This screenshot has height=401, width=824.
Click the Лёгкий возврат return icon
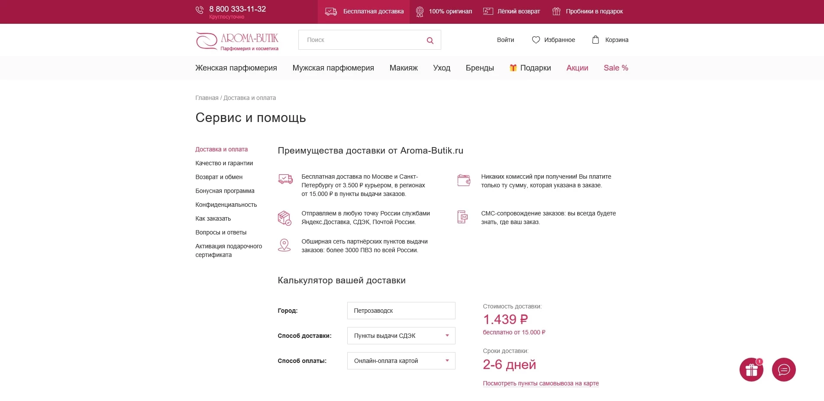tap(488, 11)
